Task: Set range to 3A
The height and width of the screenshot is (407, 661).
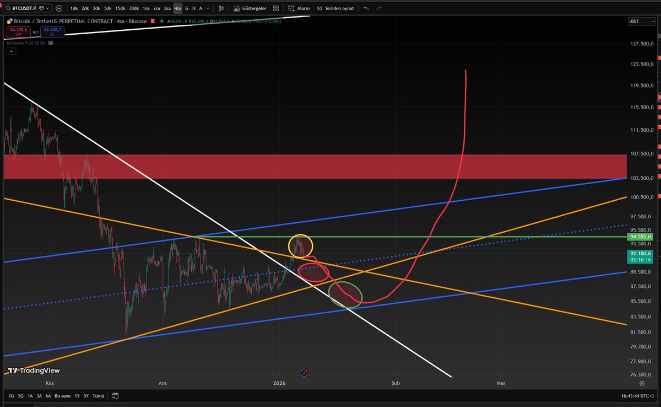Action: click(39, 395)
